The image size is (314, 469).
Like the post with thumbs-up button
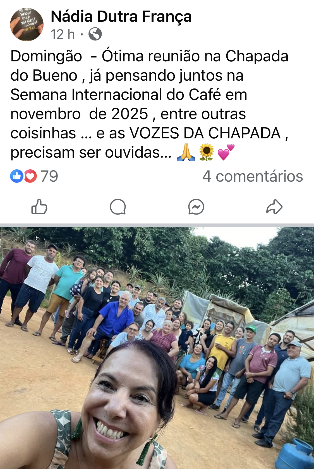coord(39,207)
